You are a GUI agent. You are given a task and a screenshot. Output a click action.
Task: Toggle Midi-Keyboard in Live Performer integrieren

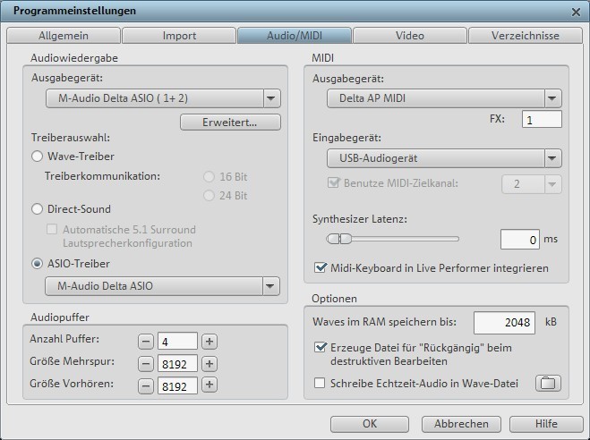(321, 268)
